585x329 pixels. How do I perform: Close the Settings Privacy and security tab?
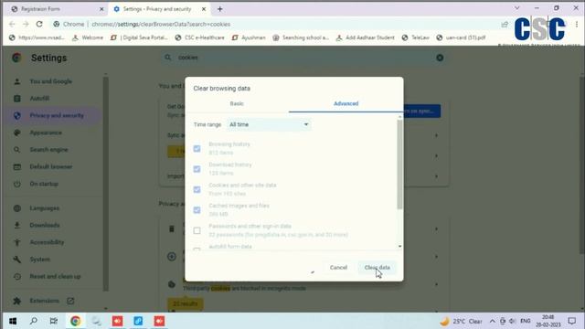[204, 9]
